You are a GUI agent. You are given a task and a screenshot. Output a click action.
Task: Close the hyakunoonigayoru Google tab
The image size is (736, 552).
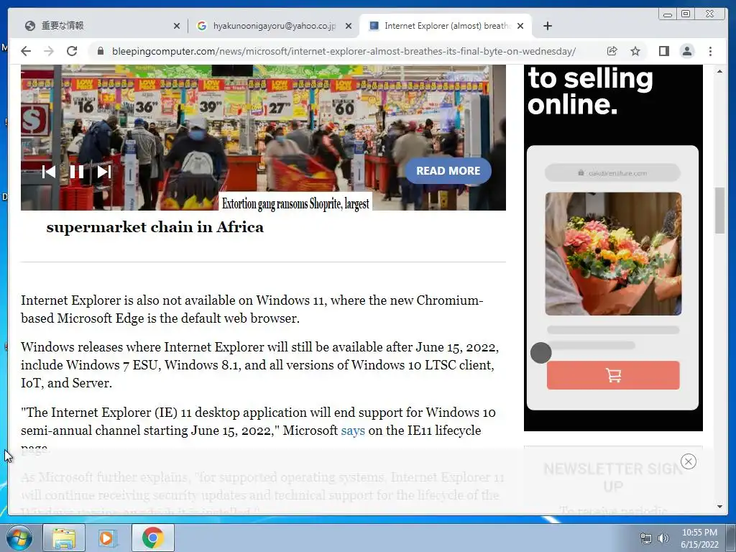[349, 27]
